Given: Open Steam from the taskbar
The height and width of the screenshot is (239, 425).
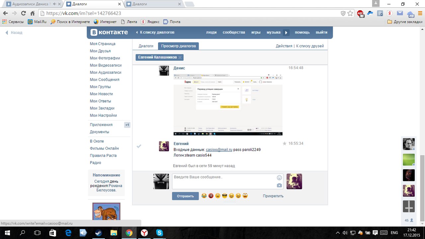Looking at the screenshot, I should pos(98,233).
